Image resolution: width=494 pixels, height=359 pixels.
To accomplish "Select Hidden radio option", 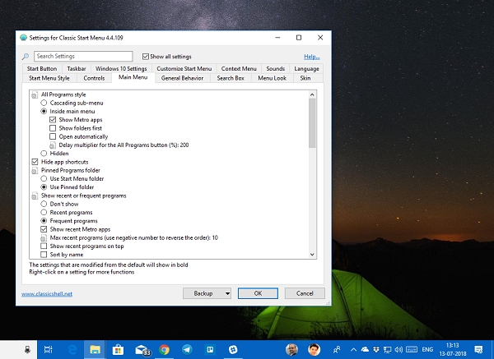I will [x=44, y=154].
